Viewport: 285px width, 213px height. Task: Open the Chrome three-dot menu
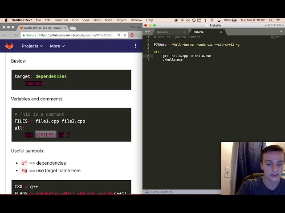pyautogui.click(x=138, y=35)
